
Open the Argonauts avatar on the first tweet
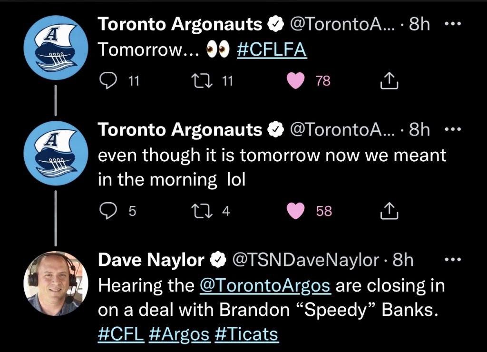tap(56, 50)
